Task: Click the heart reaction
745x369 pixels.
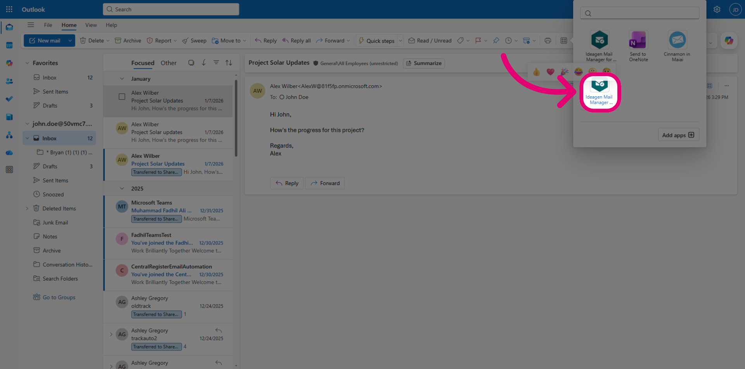Action: pyautogui.click(x=550, y=71)
